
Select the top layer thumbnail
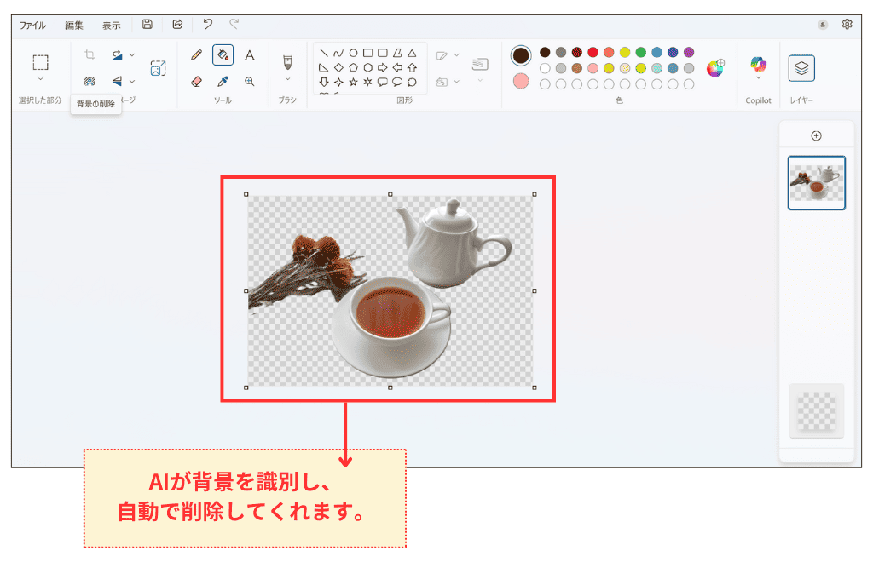(x=816, y=183)
